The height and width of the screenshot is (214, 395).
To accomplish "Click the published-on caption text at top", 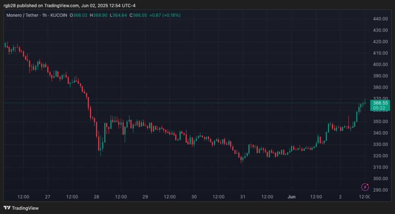I will [x=69, y=5].
